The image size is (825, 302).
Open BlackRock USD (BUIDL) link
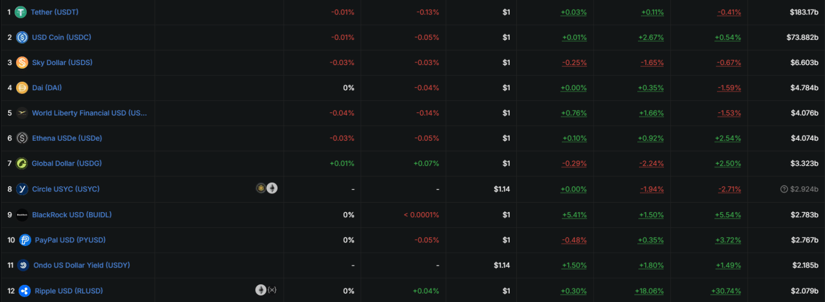[72, 214]
